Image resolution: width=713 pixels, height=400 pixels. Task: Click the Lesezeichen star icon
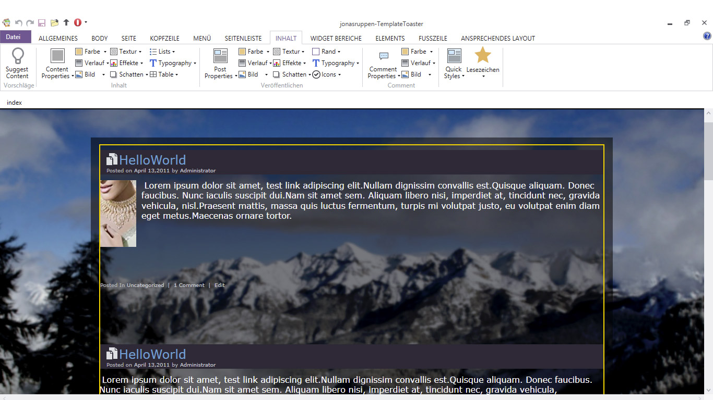(483, 55)
